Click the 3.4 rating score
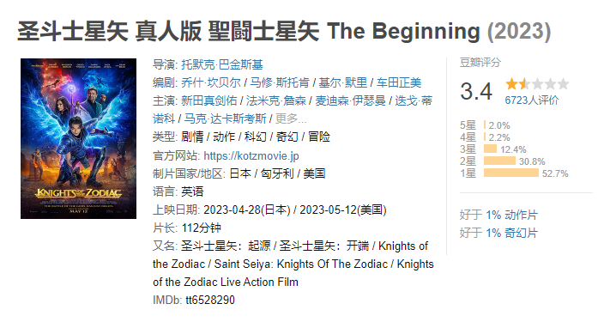 pos(476,91)
